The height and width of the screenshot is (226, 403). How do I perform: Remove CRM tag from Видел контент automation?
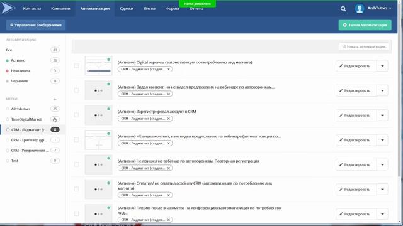(x=169, y=94)
